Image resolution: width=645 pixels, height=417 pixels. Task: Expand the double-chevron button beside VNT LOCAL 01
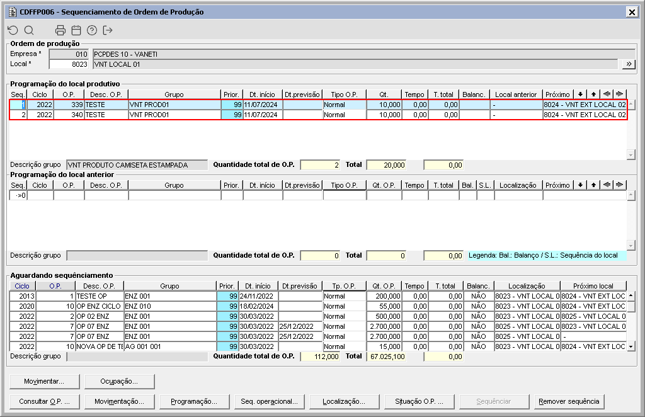pos(628,64)
